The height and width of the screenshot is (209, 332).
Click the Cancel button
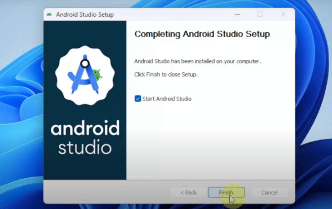(x=269, y=192)
